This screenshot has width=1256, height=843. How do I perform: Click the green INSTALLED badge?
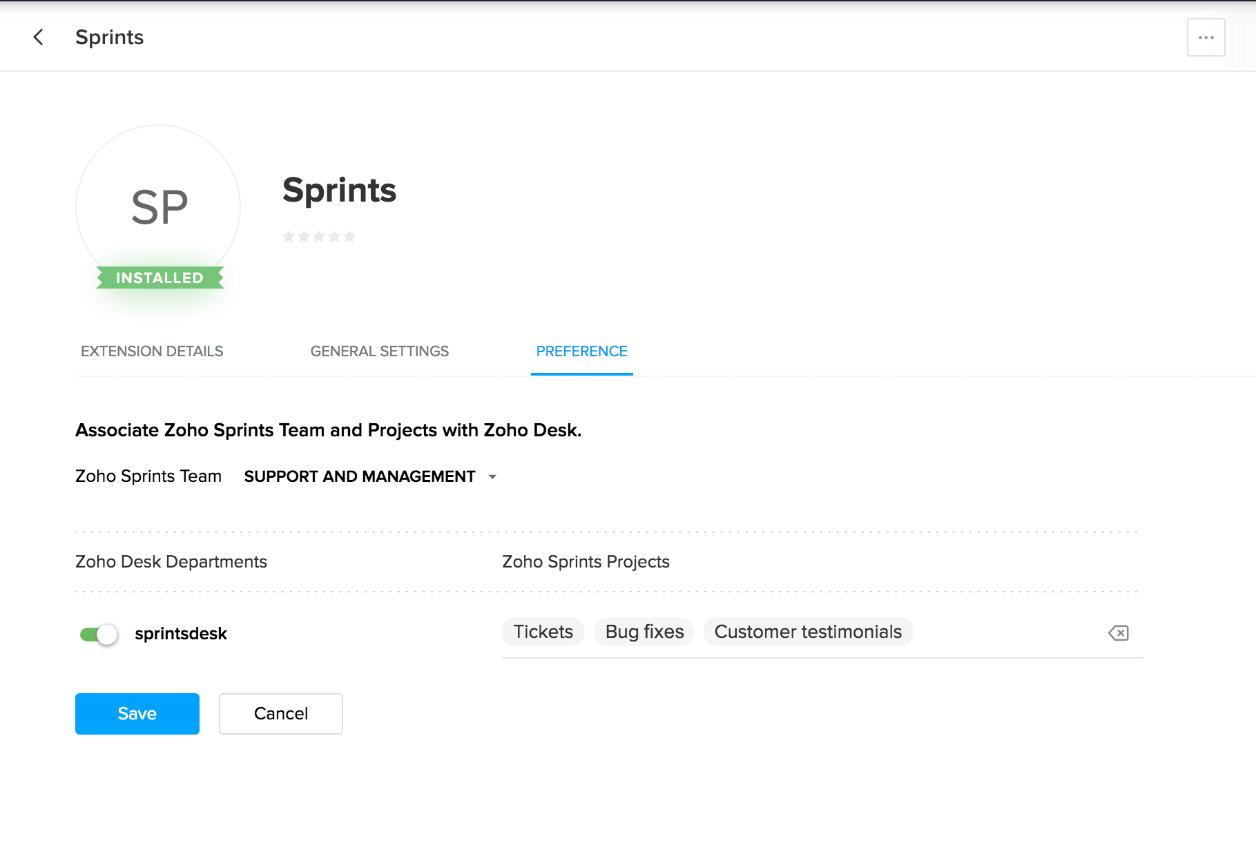[x=160, y=278]
